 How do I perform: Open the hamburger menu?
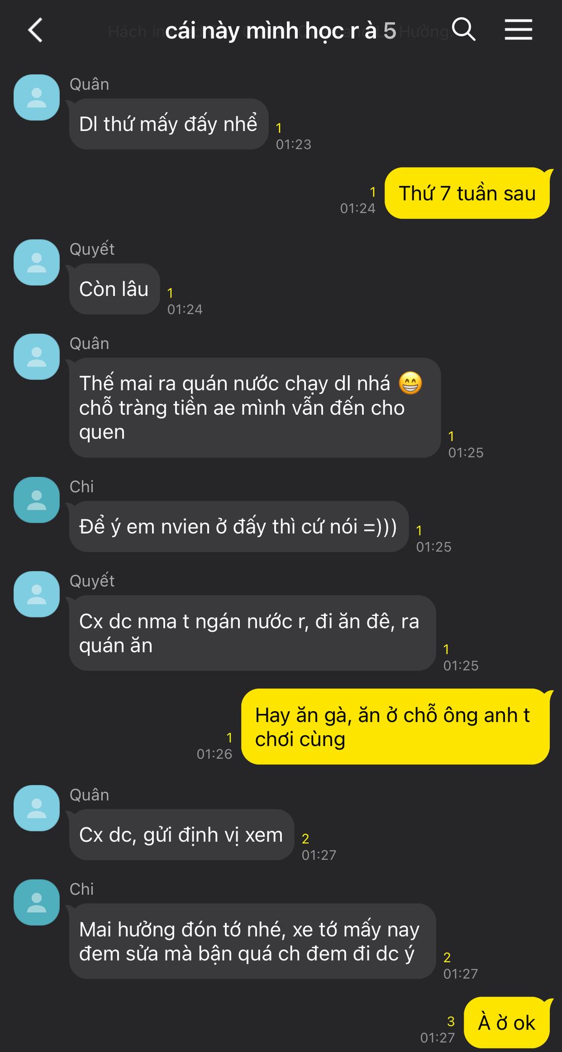point(518,30)
